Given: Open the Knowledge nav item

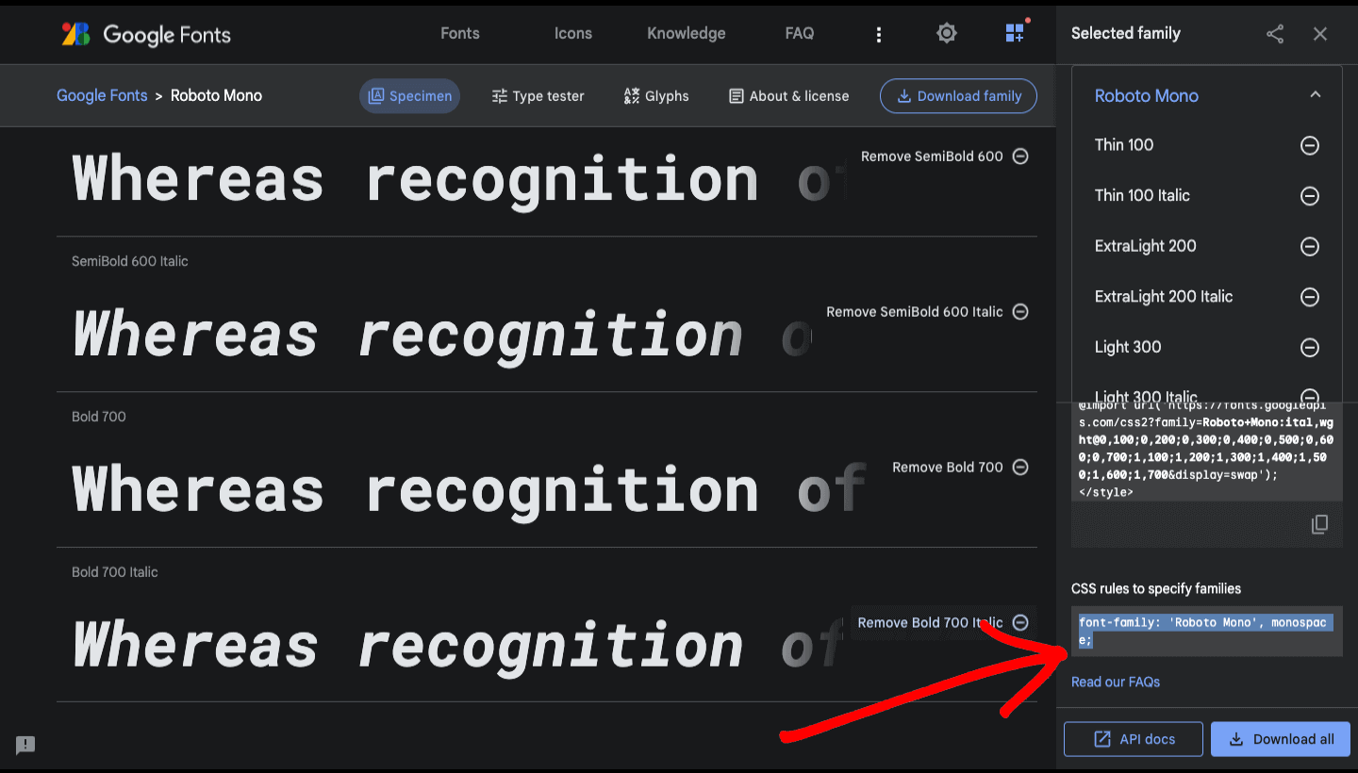Looking at the screenshot, I should tap(687, 34).
